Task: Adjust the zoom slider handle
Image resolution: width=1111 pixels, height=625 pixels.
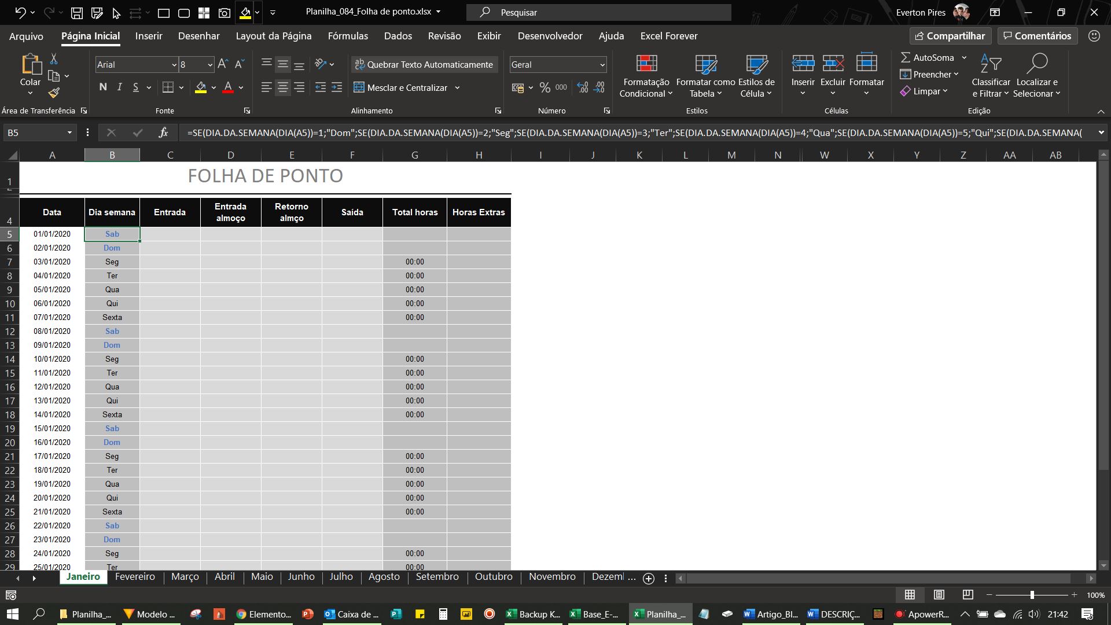Action: coord(1032,595)
